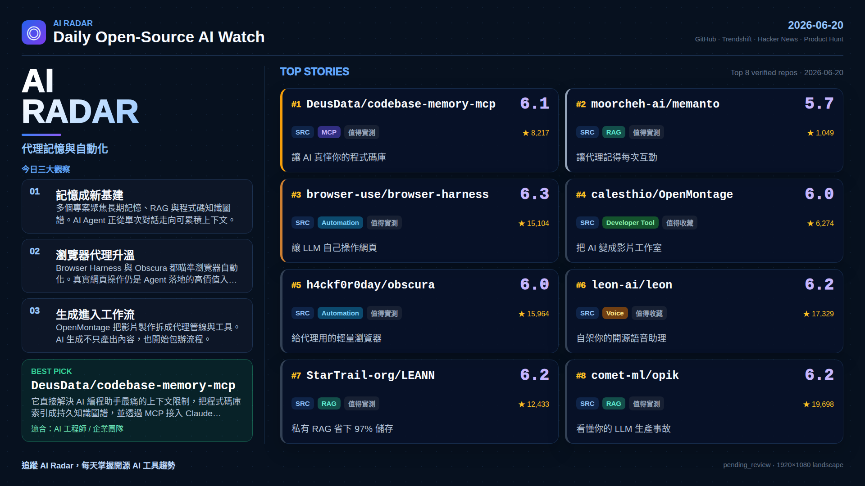Click the RAG tag on opik card
The width and height of the screenshot is (865, 486).
(x=614, y=404)
